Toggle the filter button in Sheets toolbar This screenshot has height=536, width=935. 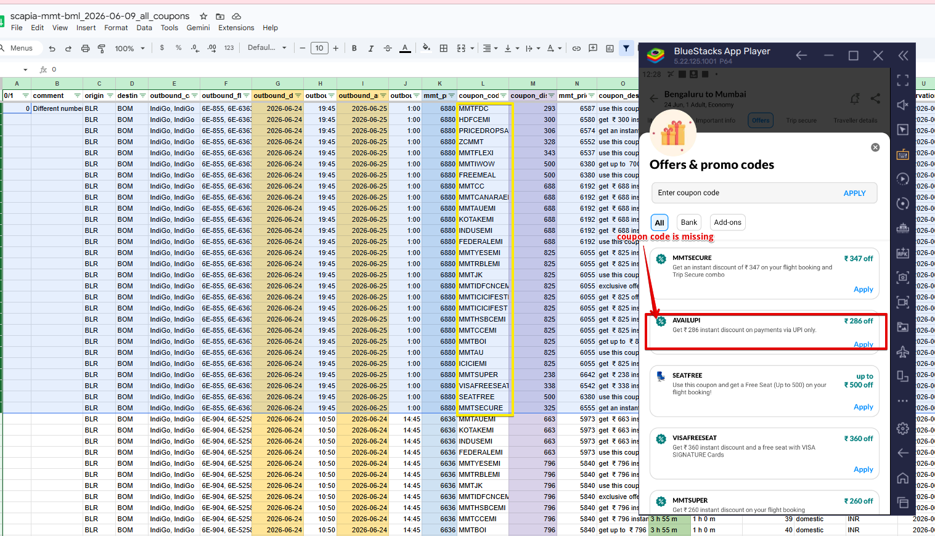tap(626, 48)
